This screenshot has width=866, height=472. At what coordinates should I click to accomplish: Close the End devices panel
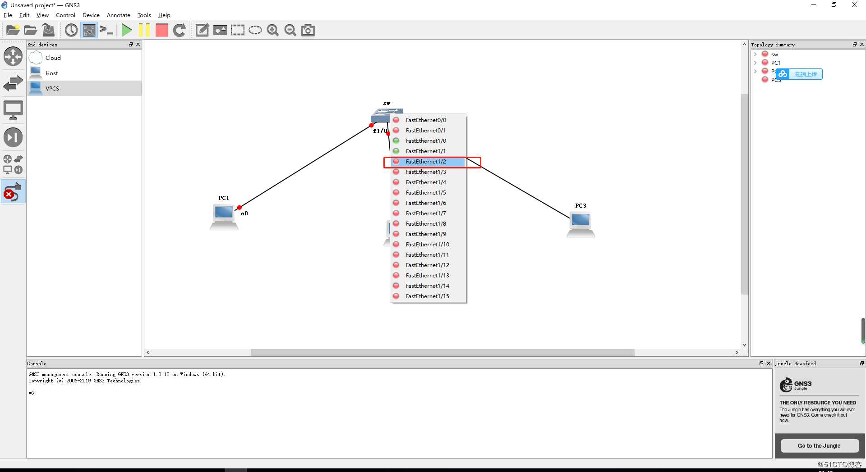pyautogui.click(x=138, y=44)
